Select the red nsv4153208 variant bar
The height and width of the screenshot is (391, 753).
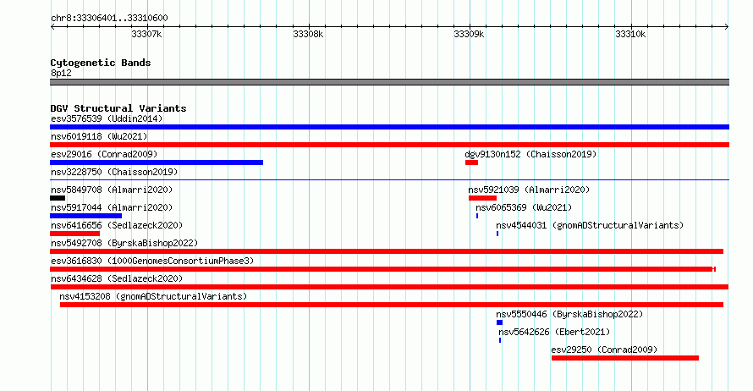[392, 305]
